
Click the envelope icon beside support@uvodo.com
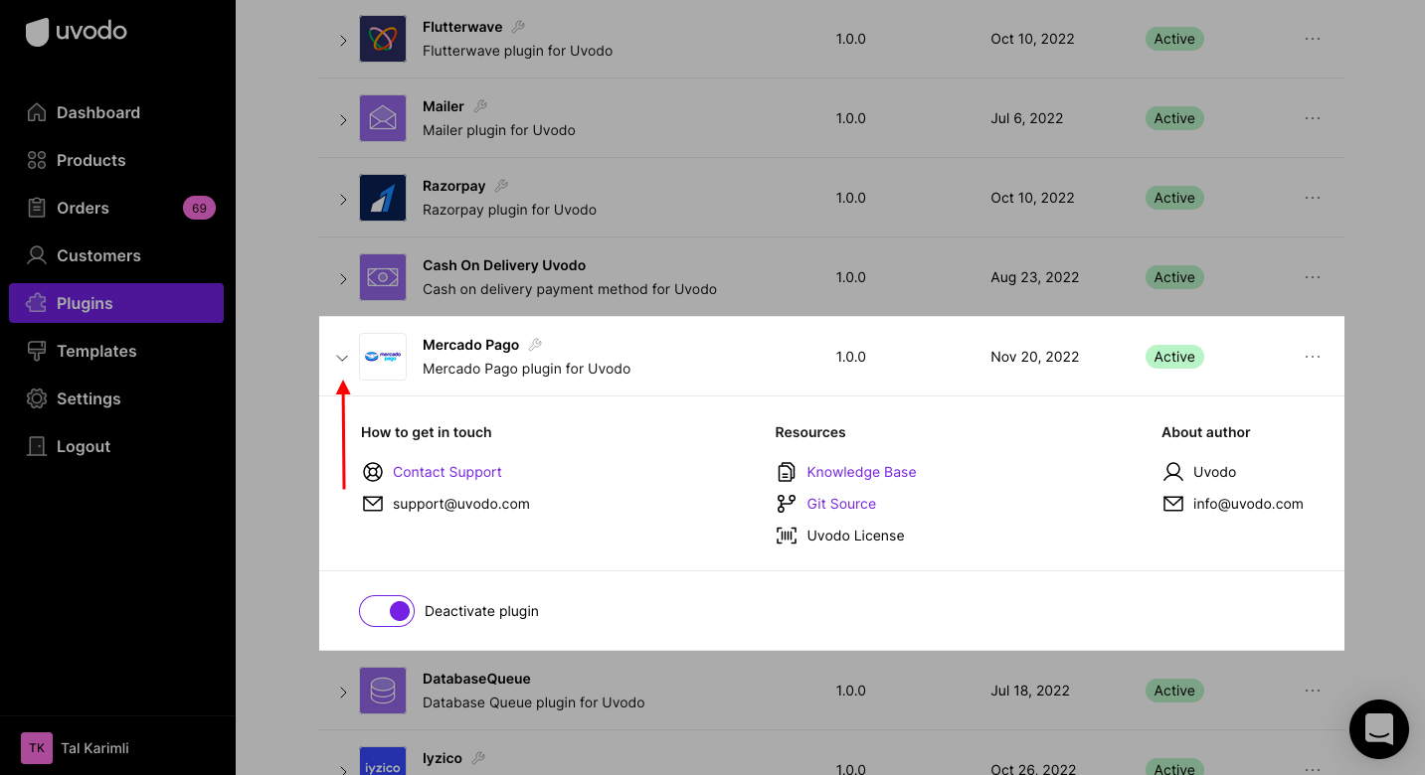[373, 504]
